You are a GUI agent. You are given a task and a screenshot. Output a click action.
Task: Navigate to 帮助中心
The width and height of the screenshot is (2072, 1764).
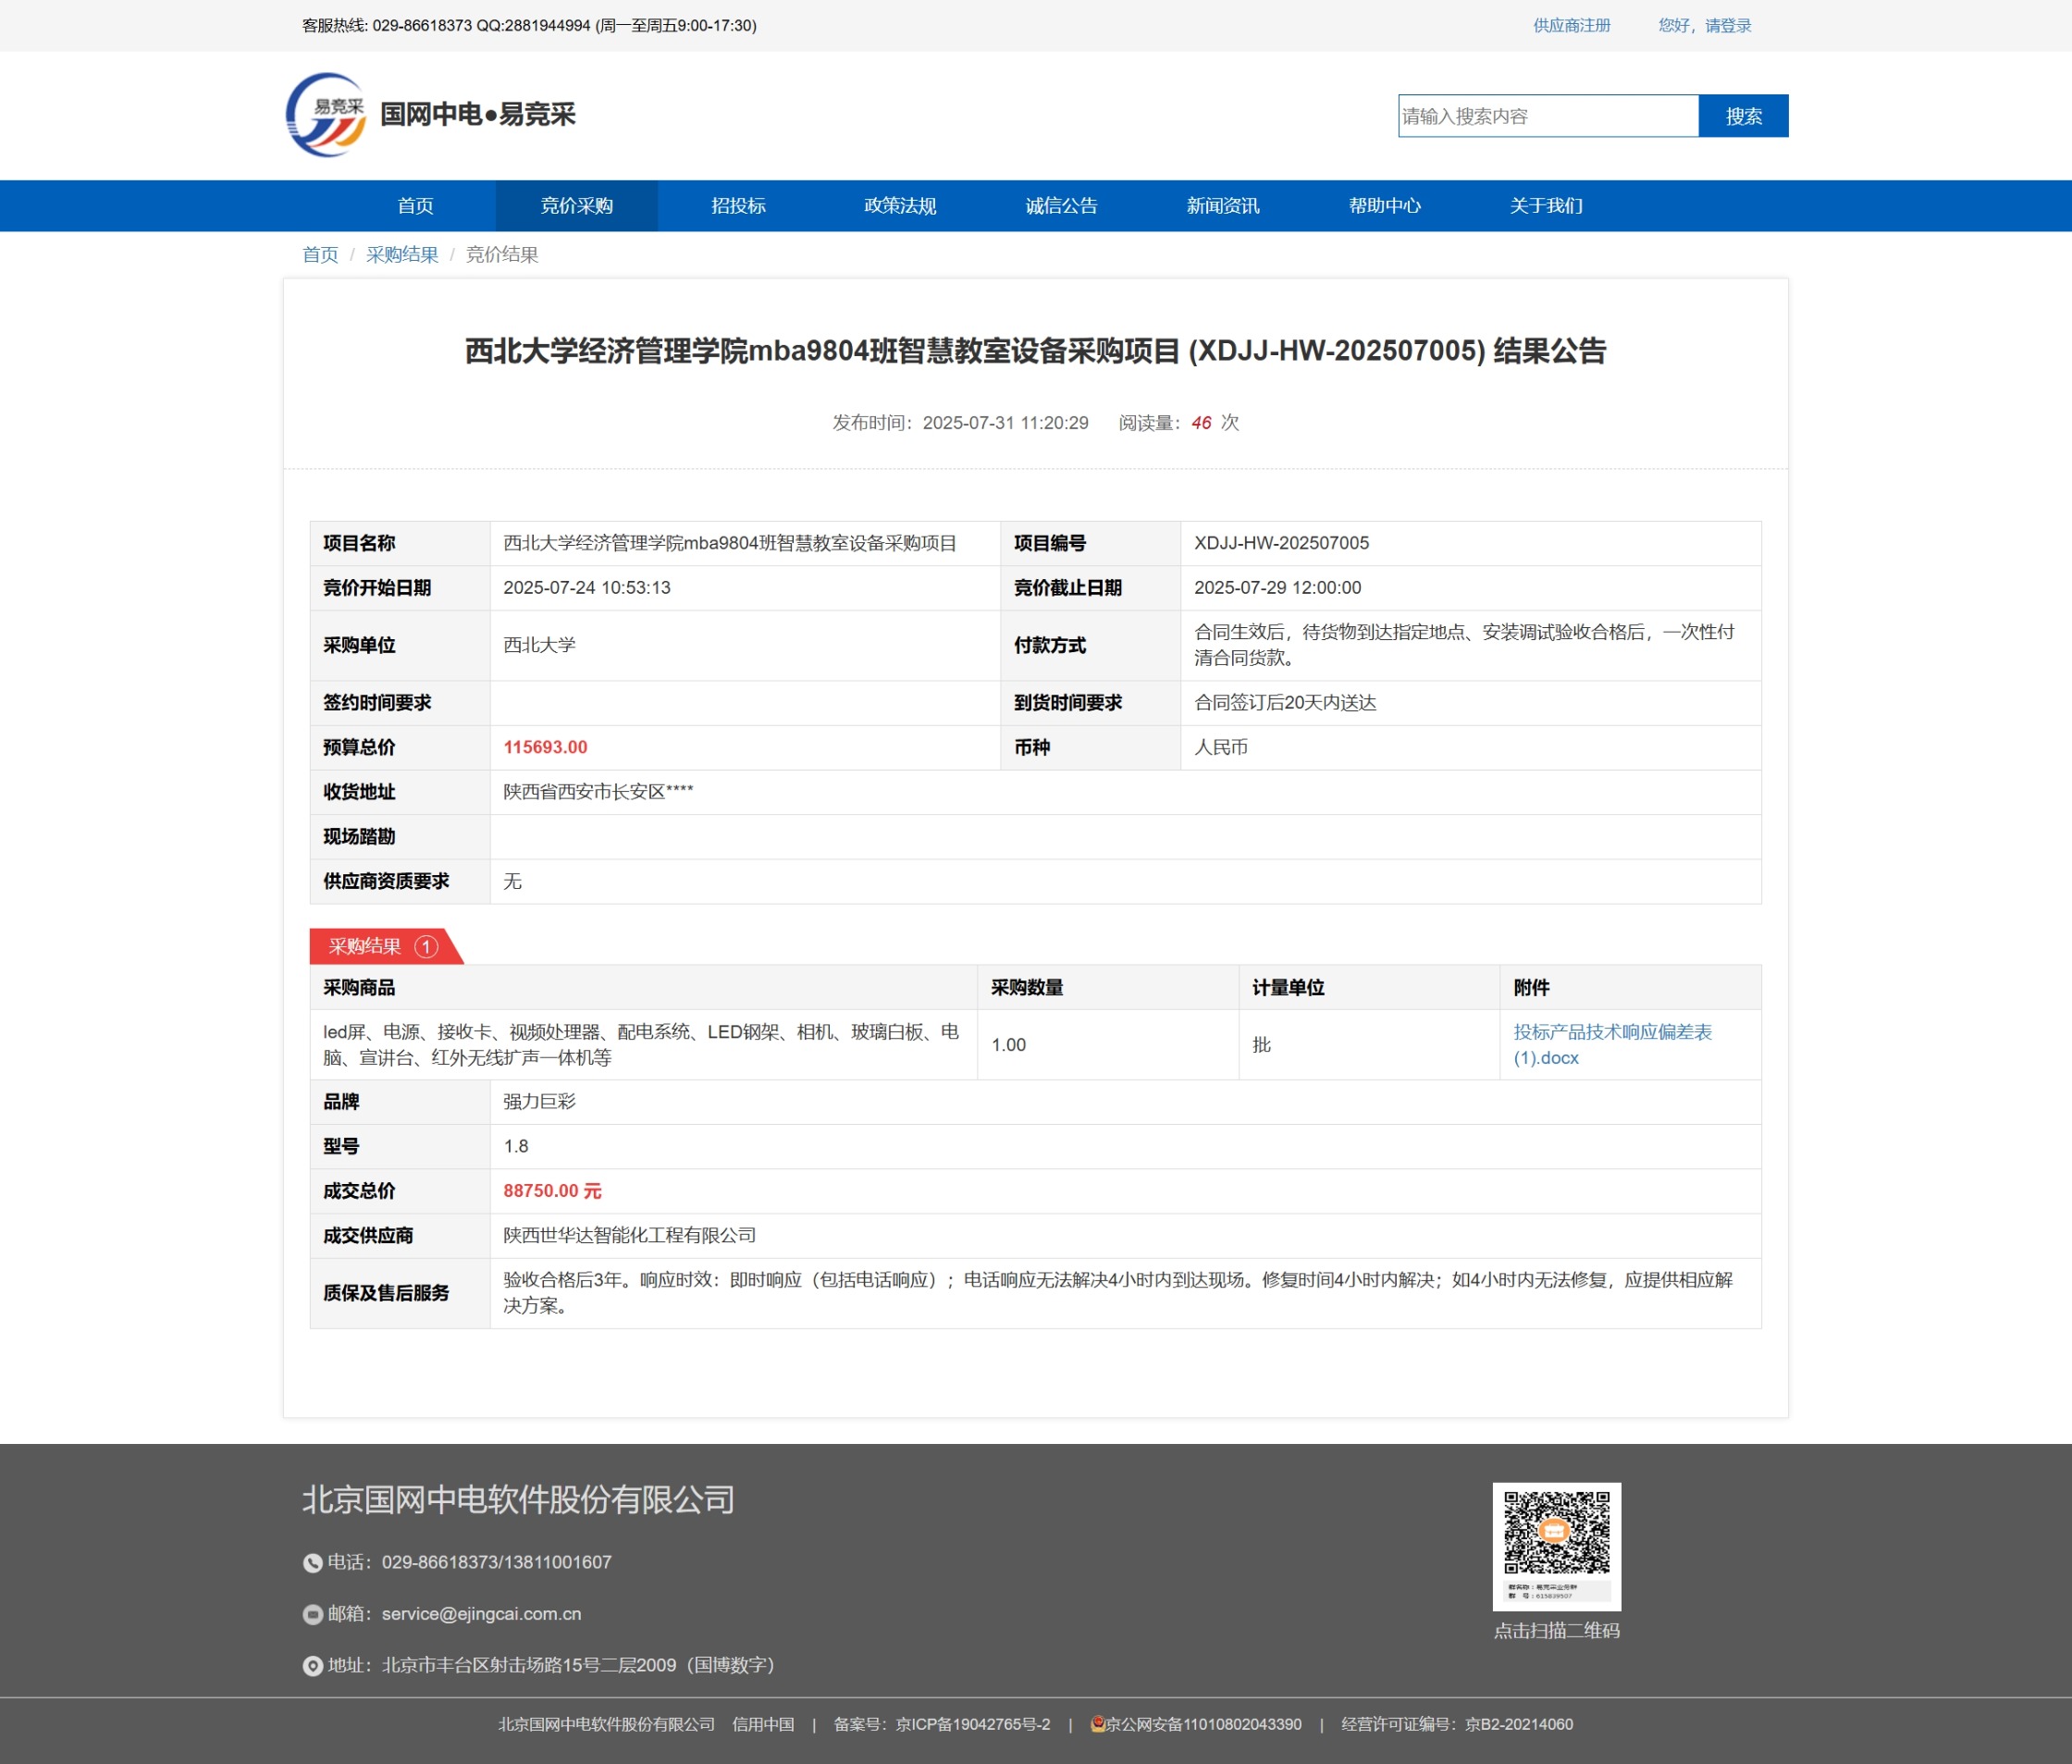pos(1384,206)
